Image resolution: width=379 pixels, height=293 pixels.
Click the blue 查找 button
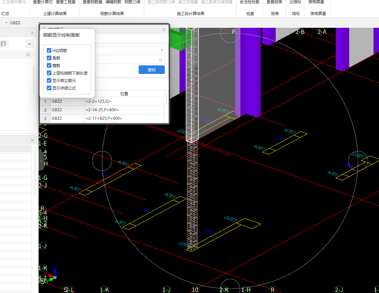pos(151,70)
